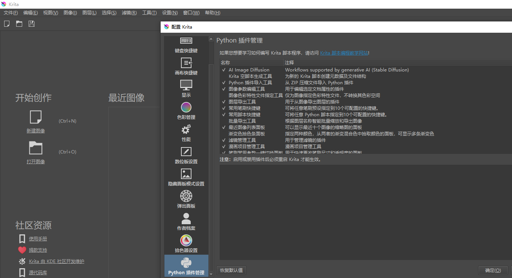Open the 设置 menu
Viewport: 512px width, 278px height.
(x=170, y=13)
